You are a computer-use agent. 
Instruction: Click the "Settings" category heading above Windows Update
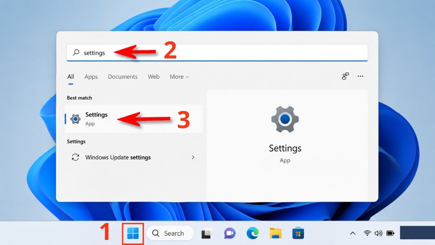pos(76,142)
